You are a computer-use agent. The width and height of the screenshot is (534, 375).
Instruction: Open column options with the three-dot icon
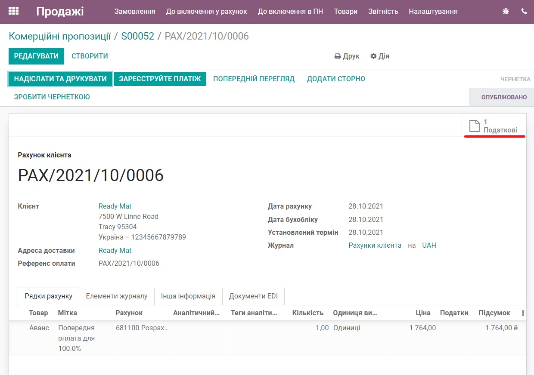524,313
